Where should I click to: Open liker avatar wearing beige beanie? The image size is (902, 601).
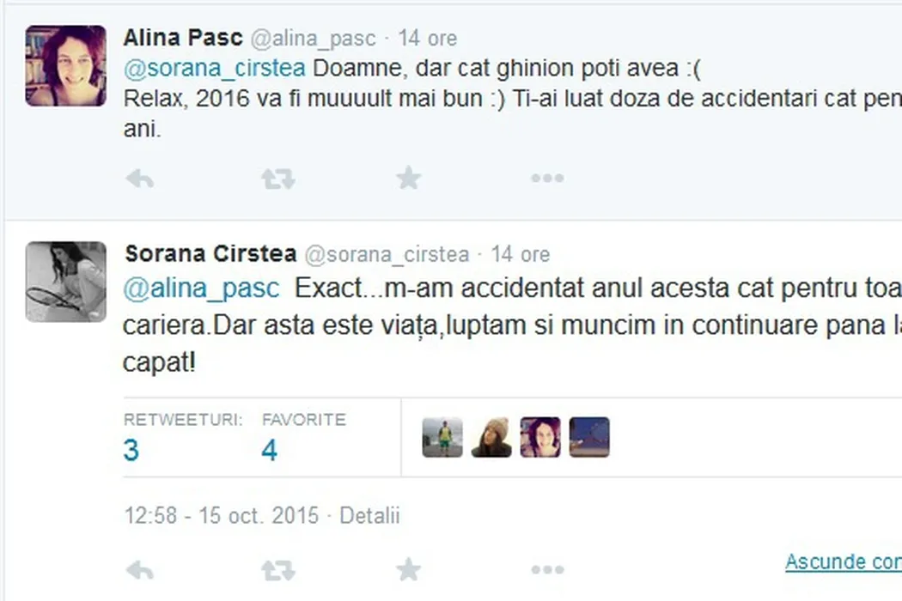pyautogui.click(x=491, y=438)
